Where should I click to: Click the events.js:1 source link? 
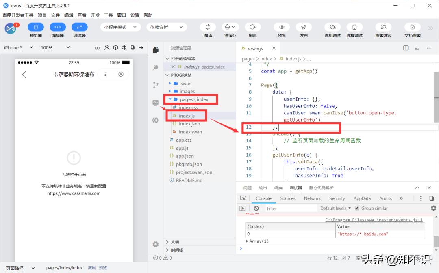click(x=374, y=220)
